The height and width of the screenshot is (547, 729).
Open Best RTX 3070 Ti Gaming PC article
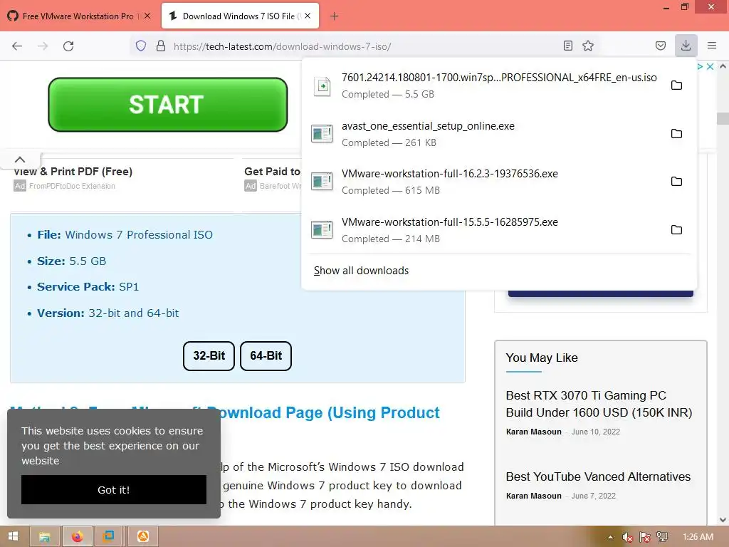pos(599,404)
